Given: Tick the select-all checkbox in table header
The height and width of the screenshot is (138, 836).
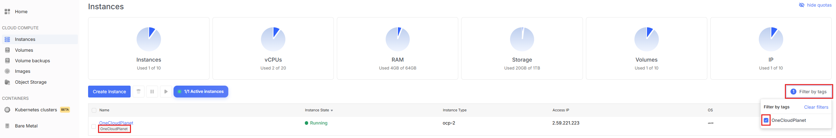Looking at the screenshot, I should click(94, 110).
